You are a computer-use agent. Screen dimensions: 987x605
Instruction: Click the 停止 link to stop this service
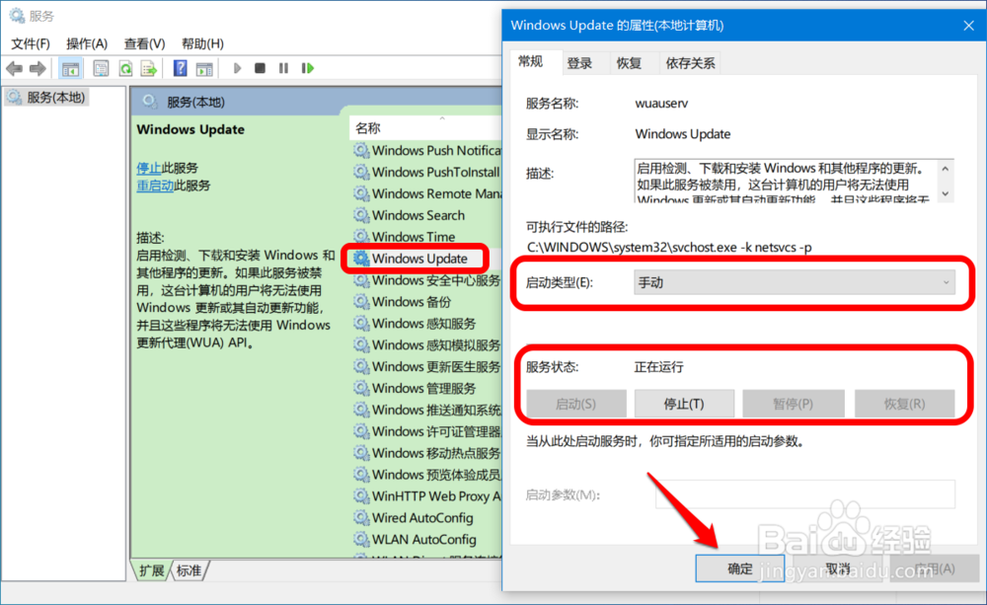(x=149, y=168)
